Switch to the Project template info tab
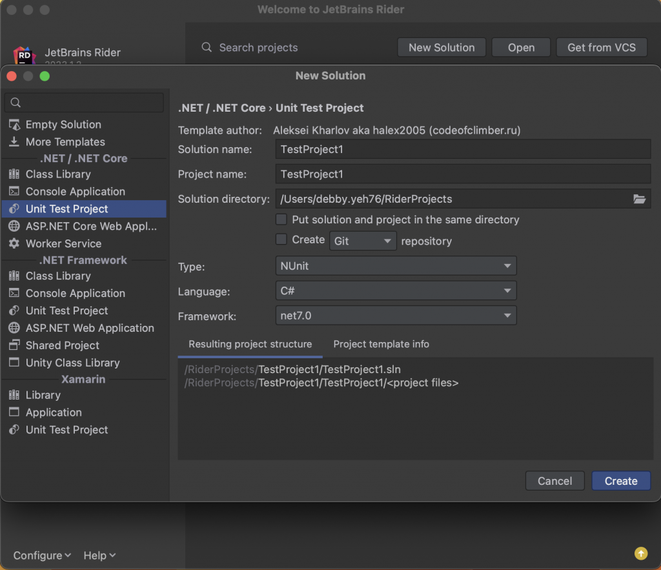 (381, 344)
